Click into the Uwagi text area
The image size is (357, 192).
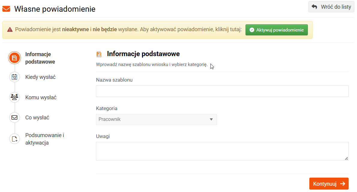coord(222,151)
